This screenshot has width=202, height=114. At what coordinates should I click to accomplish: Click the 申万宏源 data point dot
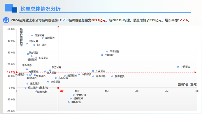click(69, 102)
